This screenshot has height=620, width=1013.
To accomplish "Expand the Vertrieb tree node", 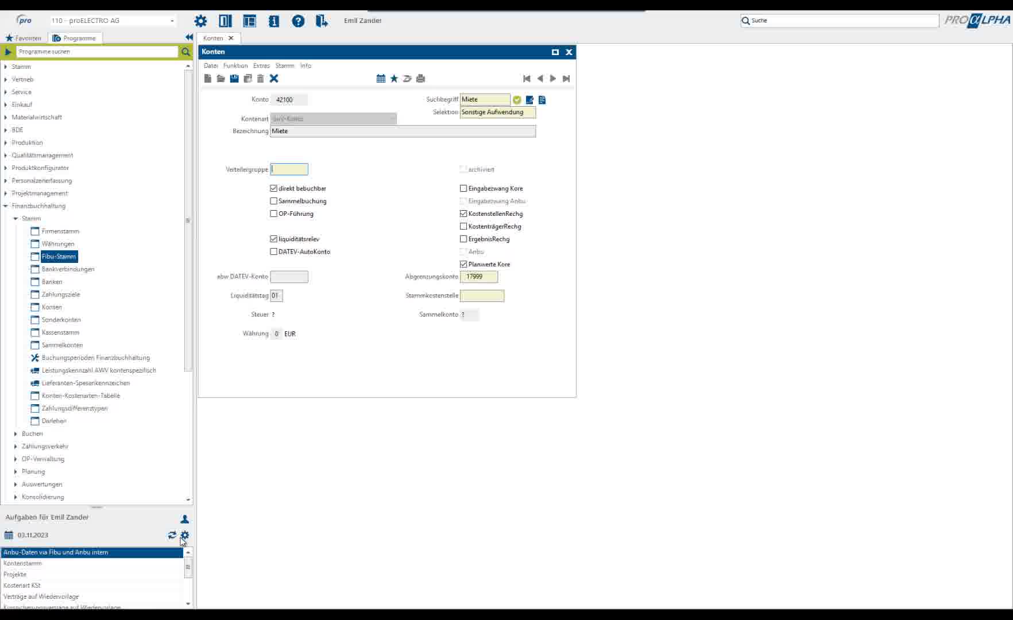I will click(6, 79).
